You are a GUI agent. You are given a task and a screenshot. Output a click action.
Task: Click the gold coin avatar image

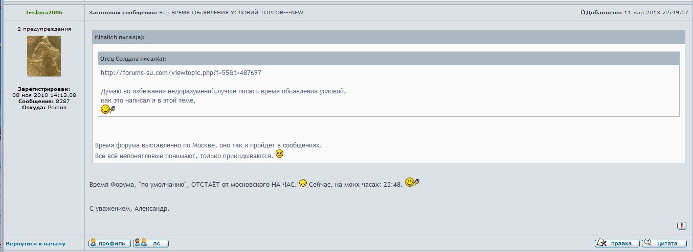point(43,56)
